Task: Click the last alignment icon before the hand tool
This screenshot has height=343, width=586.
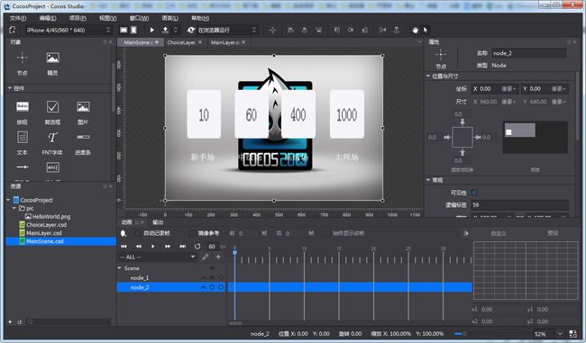Action: coord(397,30)
